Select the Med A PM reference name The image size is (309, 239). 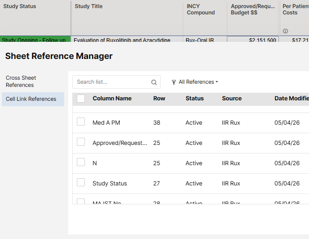click(106, 123)
